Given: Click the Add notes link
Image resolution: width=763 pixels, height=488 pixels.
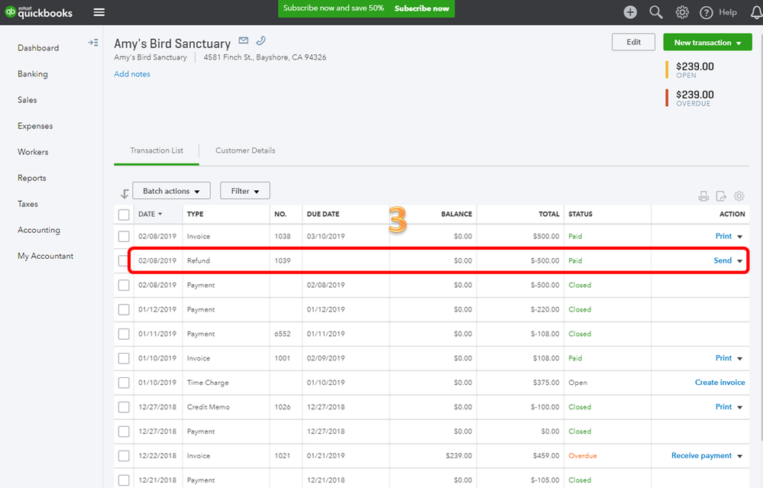Looking at the screenshot, I should coord(132,74).
